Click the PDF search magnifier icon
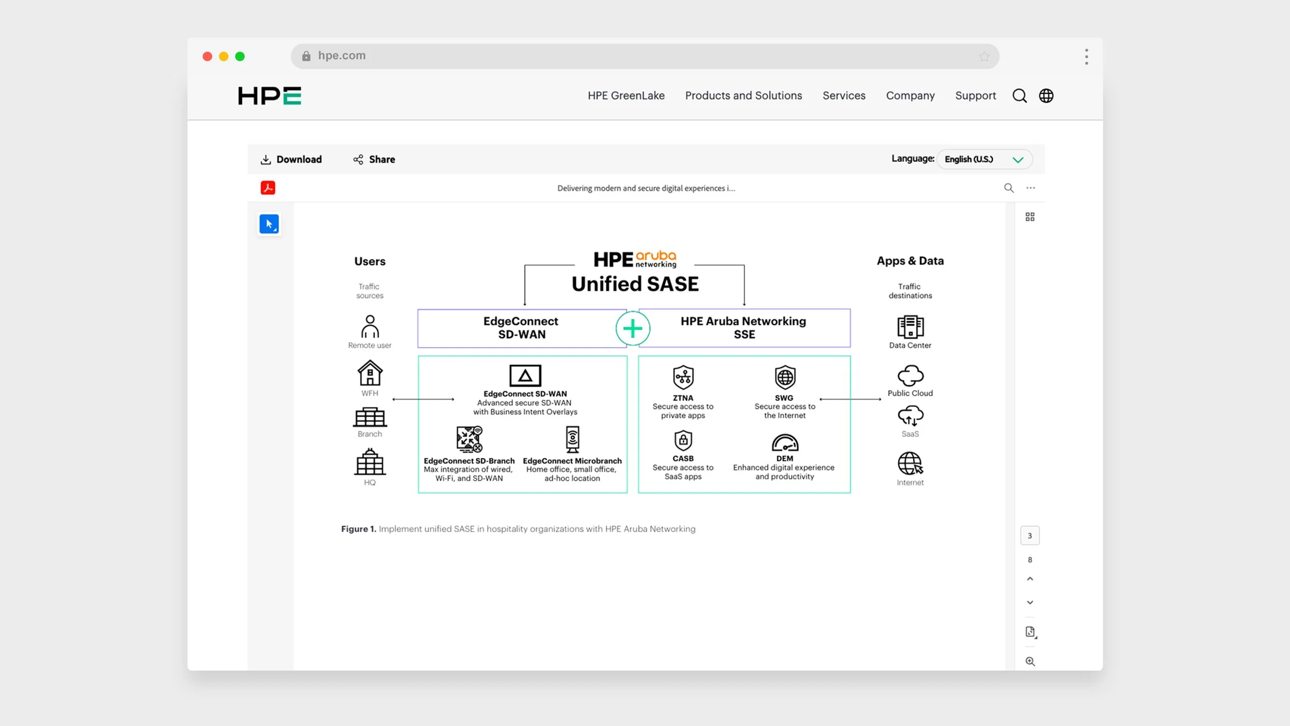Image resolution: width=1290 pixels, height=726 pixels. (1008, 188)
